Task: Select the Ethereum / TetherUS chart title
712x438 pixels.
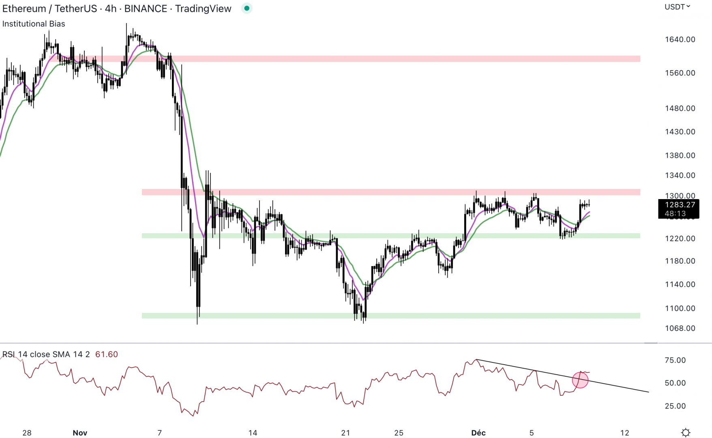Action: tap(117, 9)
